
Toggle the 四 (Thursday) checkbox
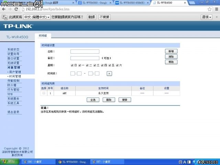(102, 65)
